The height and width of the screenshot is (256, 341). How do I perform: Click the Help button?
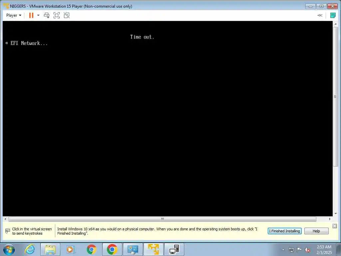point(316,231)
